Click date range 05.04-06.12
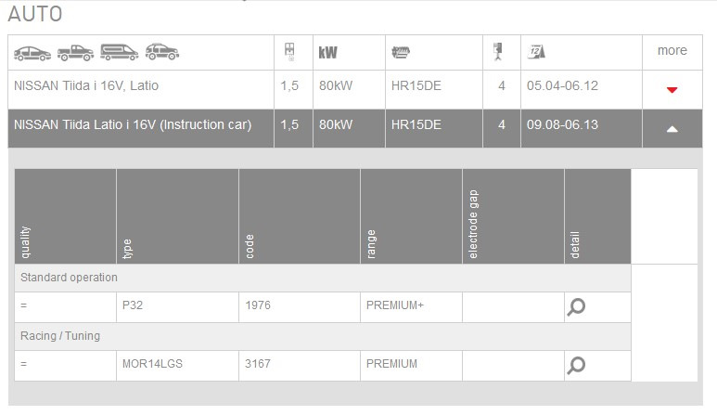The width and height of the screenshot is (717, 415). pos(562,85)
